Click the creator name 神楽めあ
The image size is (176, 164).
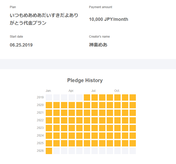tap(98, 45)
